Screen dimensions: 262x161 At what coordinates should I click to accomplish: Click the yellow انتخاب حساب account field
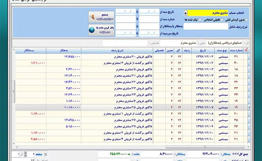pos(208,13)
